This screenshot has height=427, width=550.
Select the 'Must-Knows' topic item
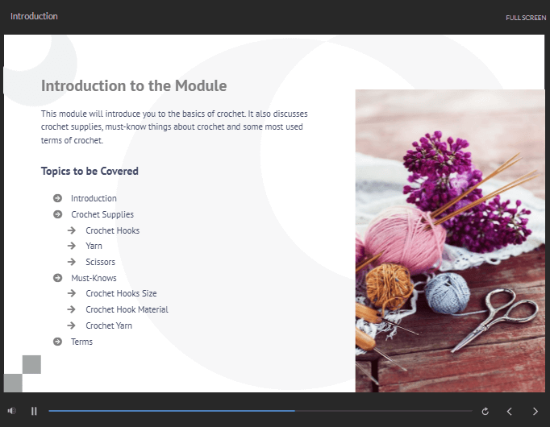[x=94, y=278]
